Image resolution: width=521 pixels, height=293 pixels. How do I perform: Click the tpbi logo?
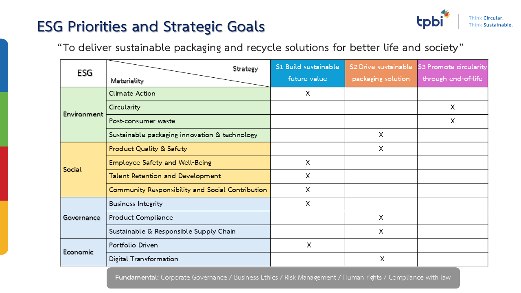tap(433, 20)
